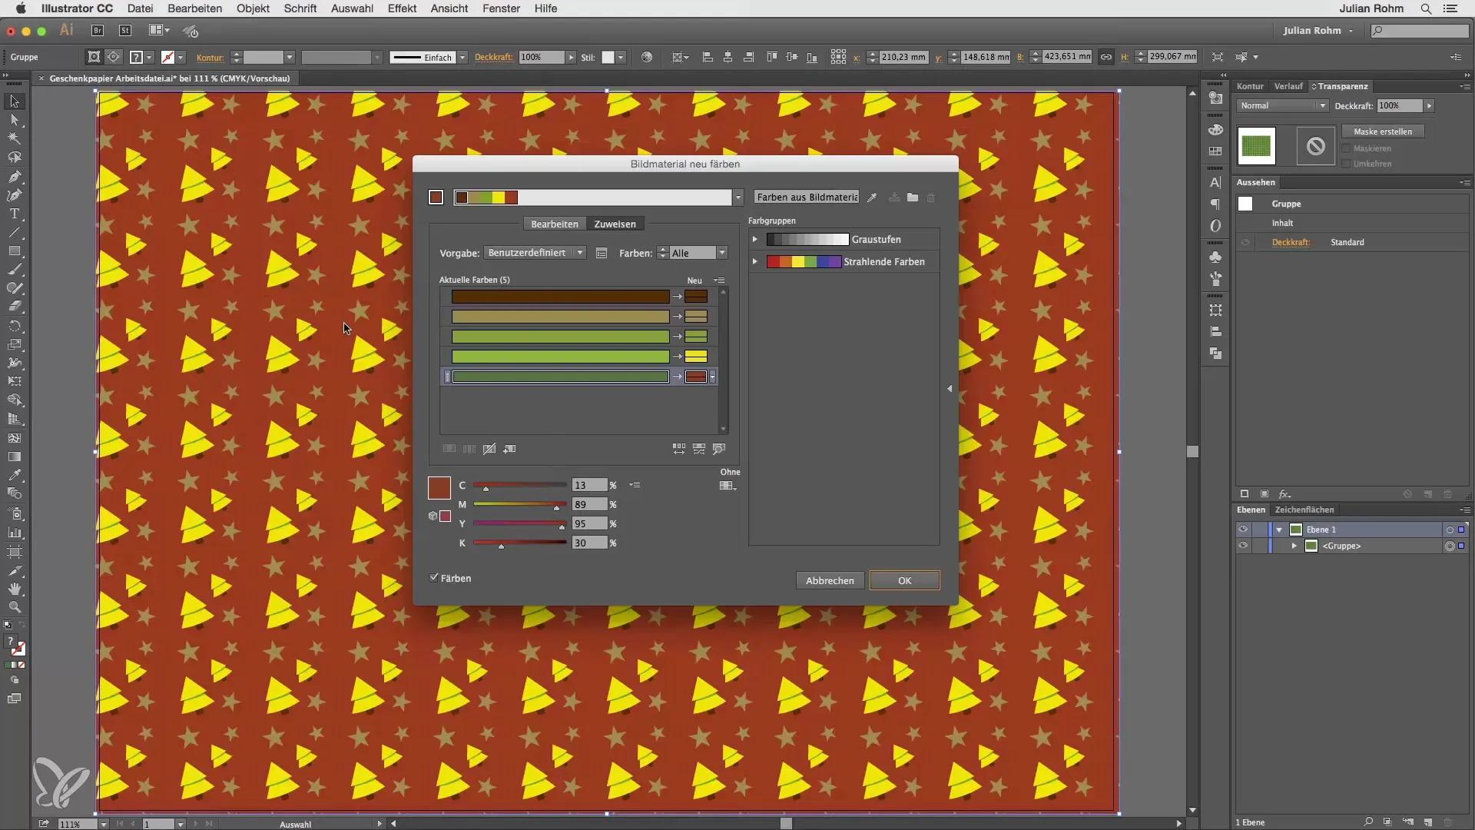1475x830 pixels.
Task: Click the dark brown current color row
Action: (561, 297)
